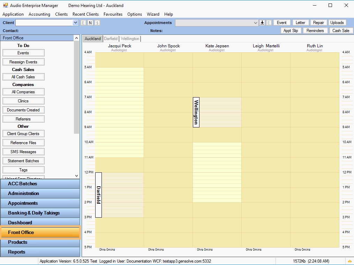Click the N button beside the Client field
Viewport: 354px width, 265px height.
(x=90, y=23)
